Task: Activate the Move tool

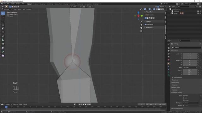Action: pos(3,21)
